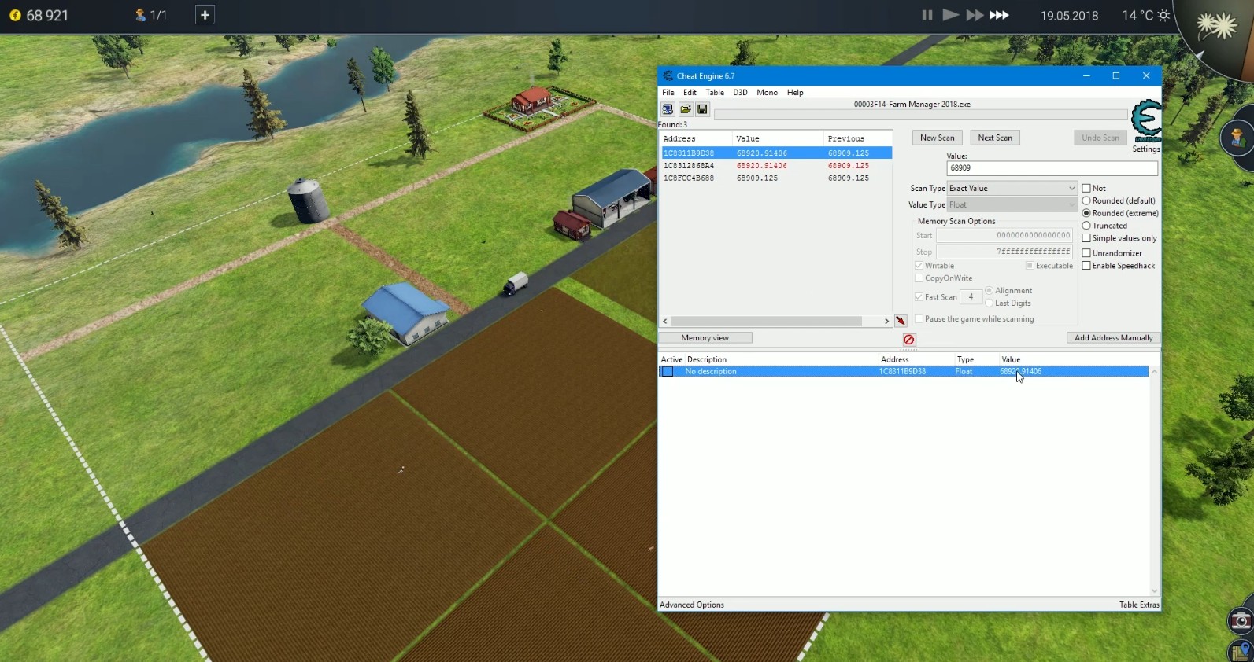The image size is (1254, 662).
Task: Click the value 68920.91406 in the address table
Action: [1020, 372]
